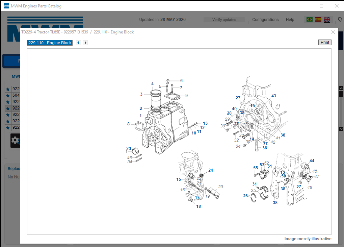Close the Engine Block diagram dialog
The width and height of the screenshot is (344, 247).
click(x=333, y=32)
